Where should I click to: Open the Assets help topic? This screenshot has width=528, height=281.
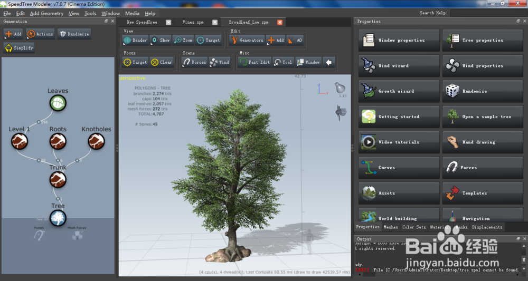pyautogui.click(x=399, y=193)
